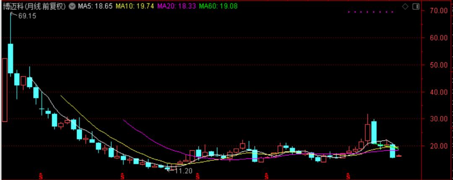The width and height of the screenshot is (453, 180).
Task: Click the rightmost red S marker
Action: (x=349, y=175)
